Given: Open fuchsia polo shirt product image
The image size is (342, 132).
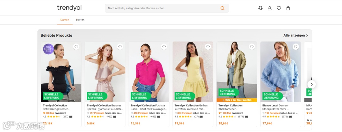Looking at the screenshot, I should pos(149,72).
